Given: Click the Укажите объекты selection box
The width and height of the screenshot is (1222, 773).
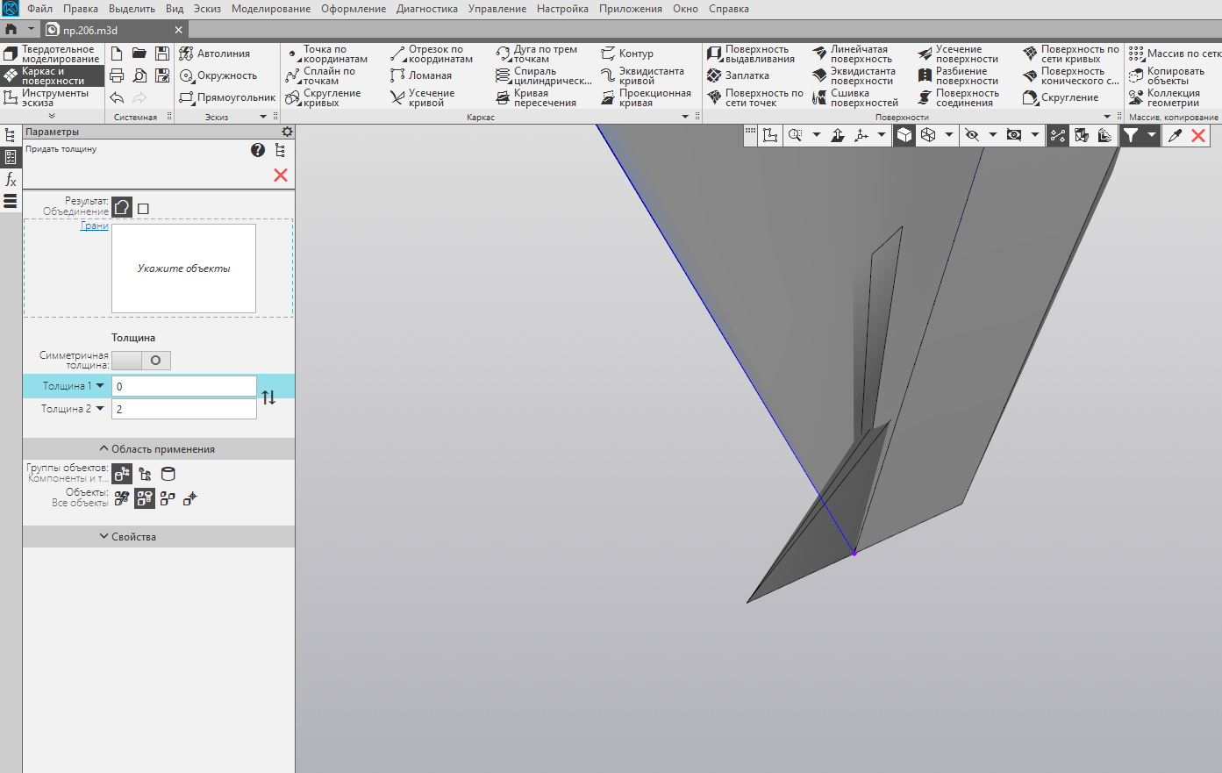Looking at the screenshot, I should click(183, 268).
